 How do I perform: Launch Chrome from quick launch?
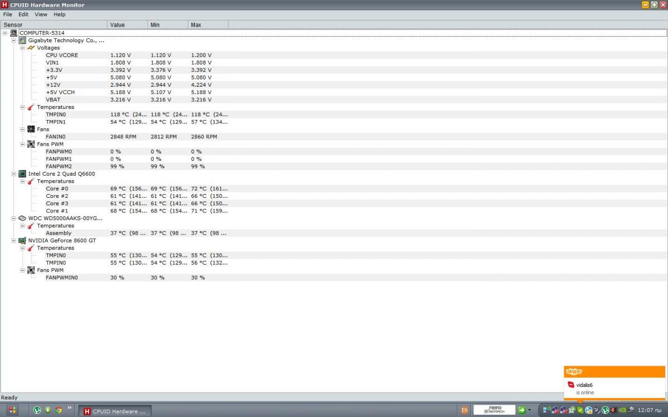(58, 410)
